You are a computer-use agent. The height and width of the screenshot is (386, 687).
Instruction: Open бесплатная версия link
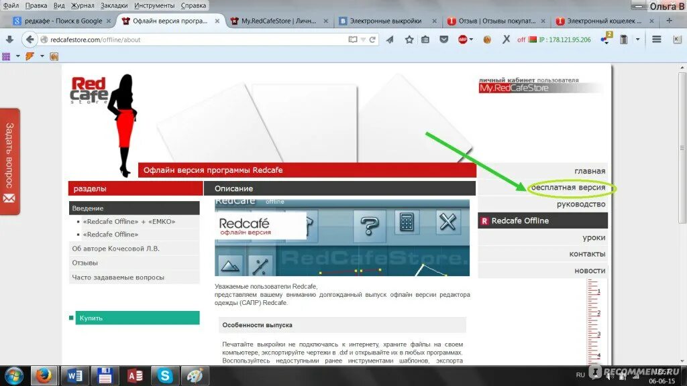[568, 188]
